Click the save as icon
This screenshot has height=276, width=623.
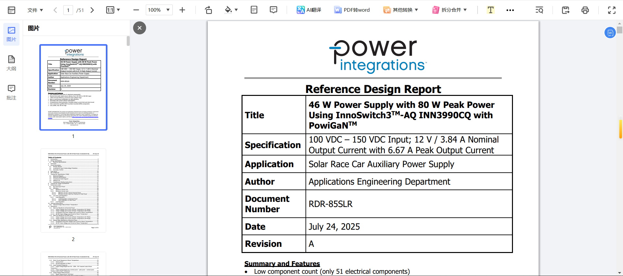[566, 10]
